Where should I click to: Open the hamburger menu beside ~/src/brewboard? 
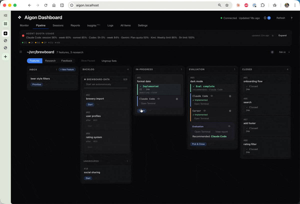click(21, 52)
